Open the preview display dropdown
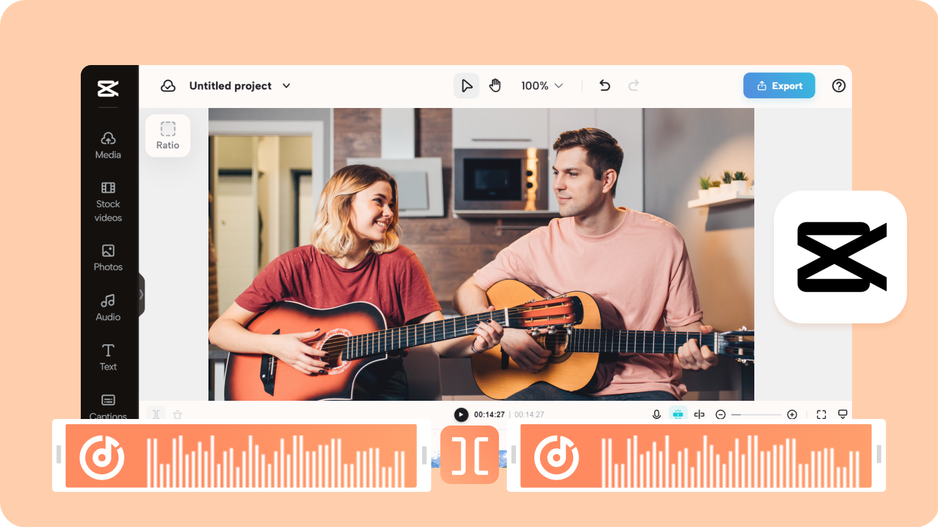This screenshot has width=938, height=527. [842, 414]
